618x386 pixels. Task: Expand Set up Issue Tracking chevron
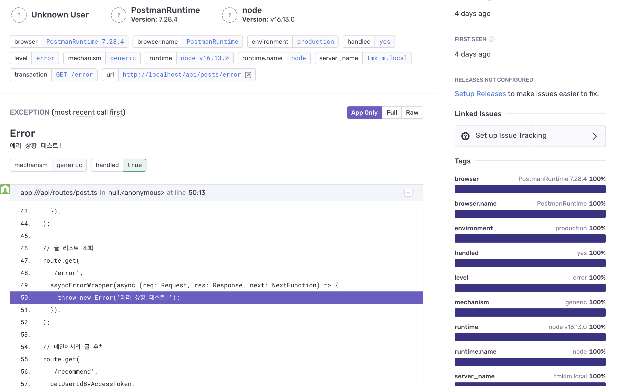click(x=595, y=136)
